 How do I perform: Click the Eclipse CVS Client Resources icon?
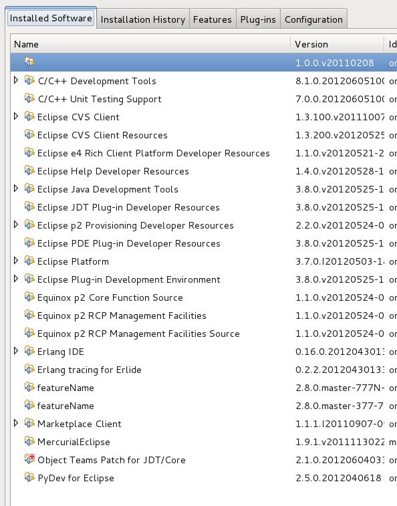[29, 134]
